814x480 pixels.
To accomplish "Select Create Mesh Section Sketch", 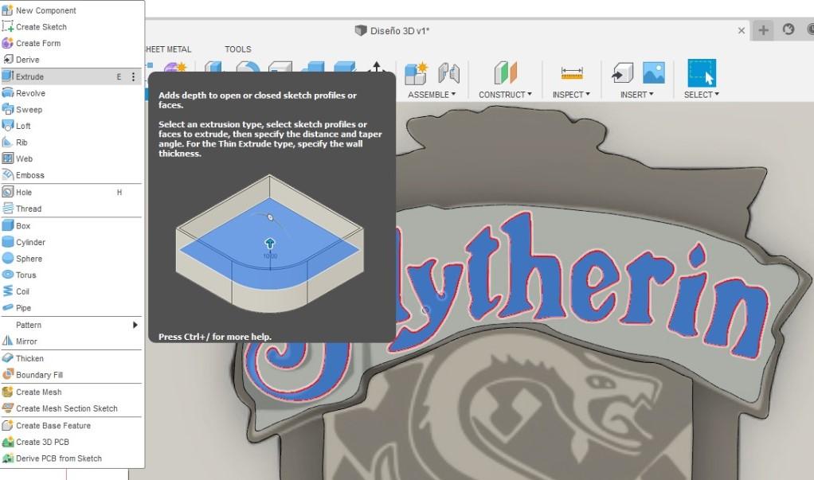I will tap(72, 408).
